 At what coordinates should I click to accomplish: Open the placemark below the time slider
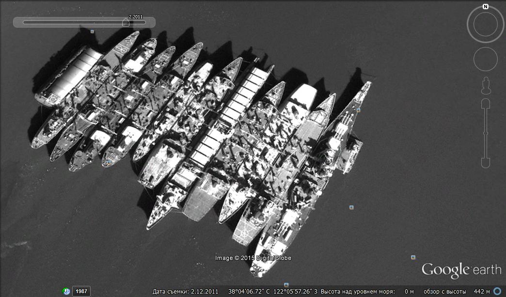coord(92,31)
